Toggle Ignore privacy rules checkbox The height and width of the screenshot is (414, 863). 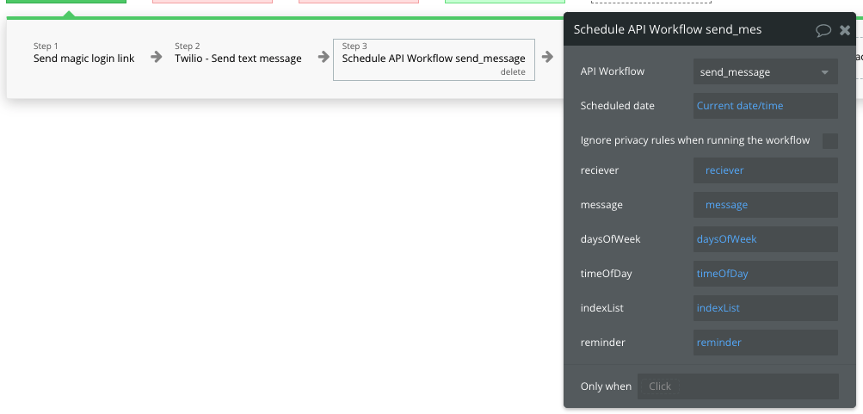(x=830, y=140)
